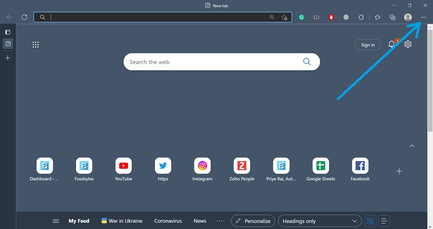The image size is (433, 229).
Task: Refresh the page with reload icon
Action: coord(25,17)
